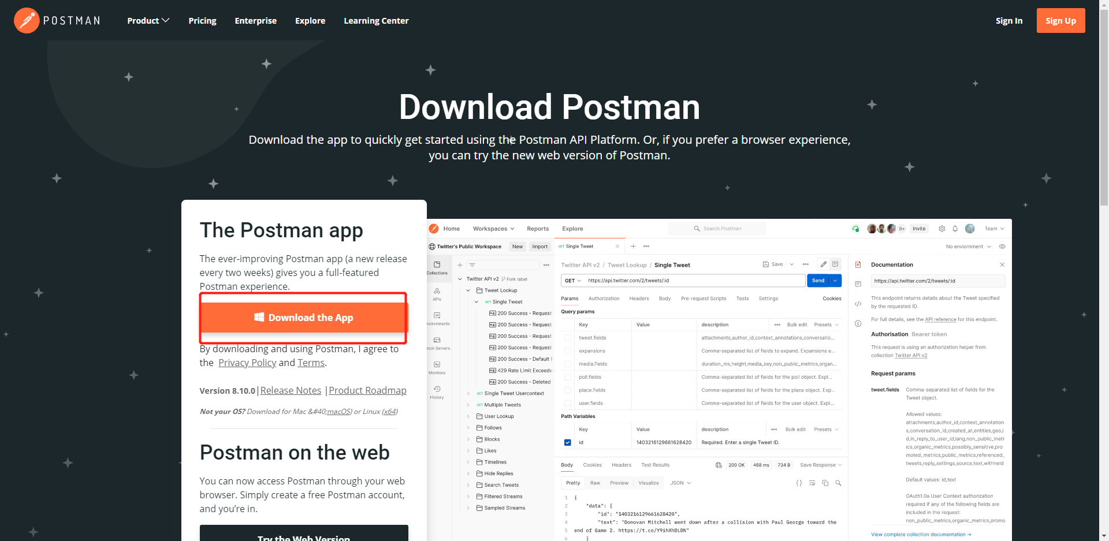1109x541 pixels.
Task: Click the copy response icon
Action: click(825, 483)
